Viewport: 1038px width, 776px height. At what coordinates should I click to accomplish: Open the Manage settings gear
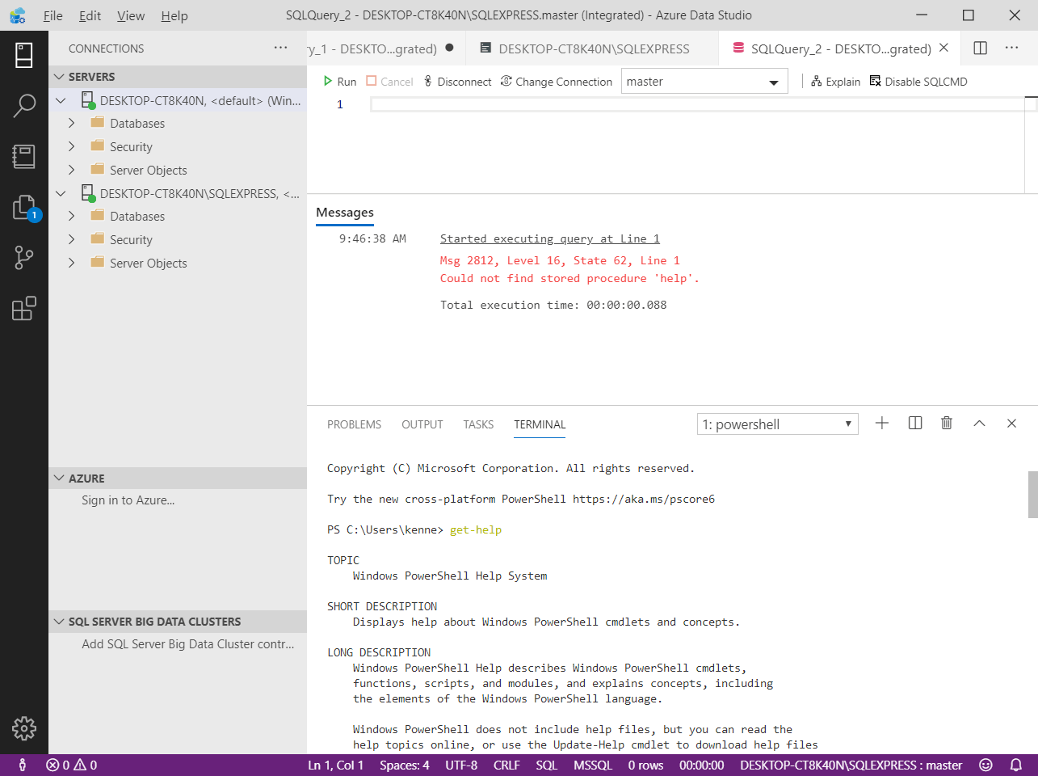[x=24, y=728]
